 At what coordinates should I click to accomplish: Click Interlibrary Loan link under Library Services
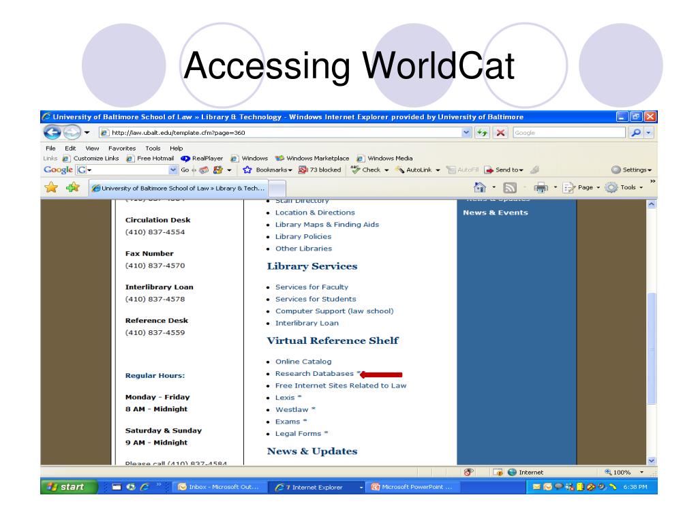click(x=307, y=323)
